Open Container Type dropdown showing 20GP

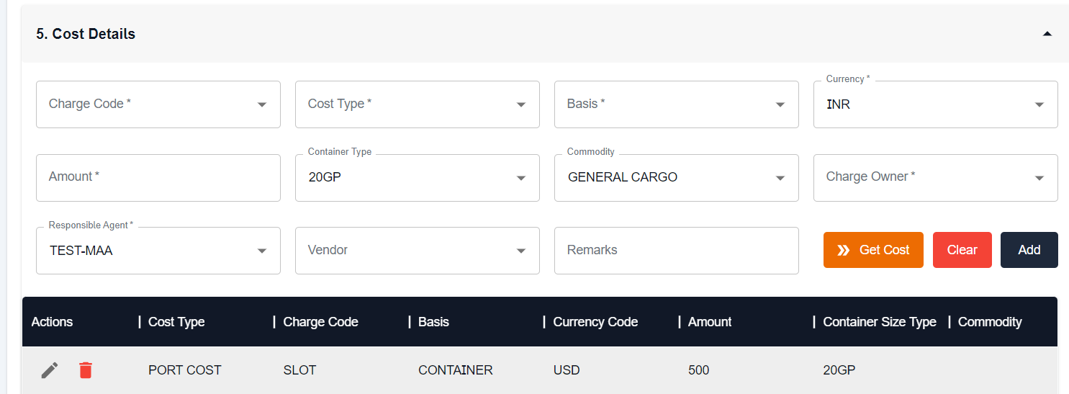(418, 177)
